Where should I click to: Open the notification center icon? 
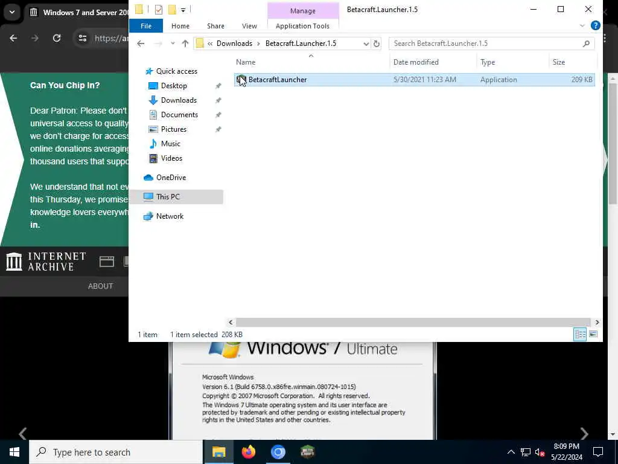tap(598, 452)
